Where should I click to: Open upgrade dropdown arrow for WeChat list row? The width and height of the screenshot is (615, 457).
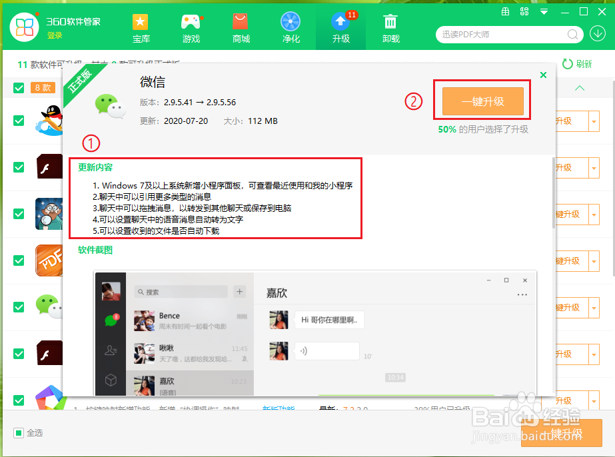coord(594,308)
